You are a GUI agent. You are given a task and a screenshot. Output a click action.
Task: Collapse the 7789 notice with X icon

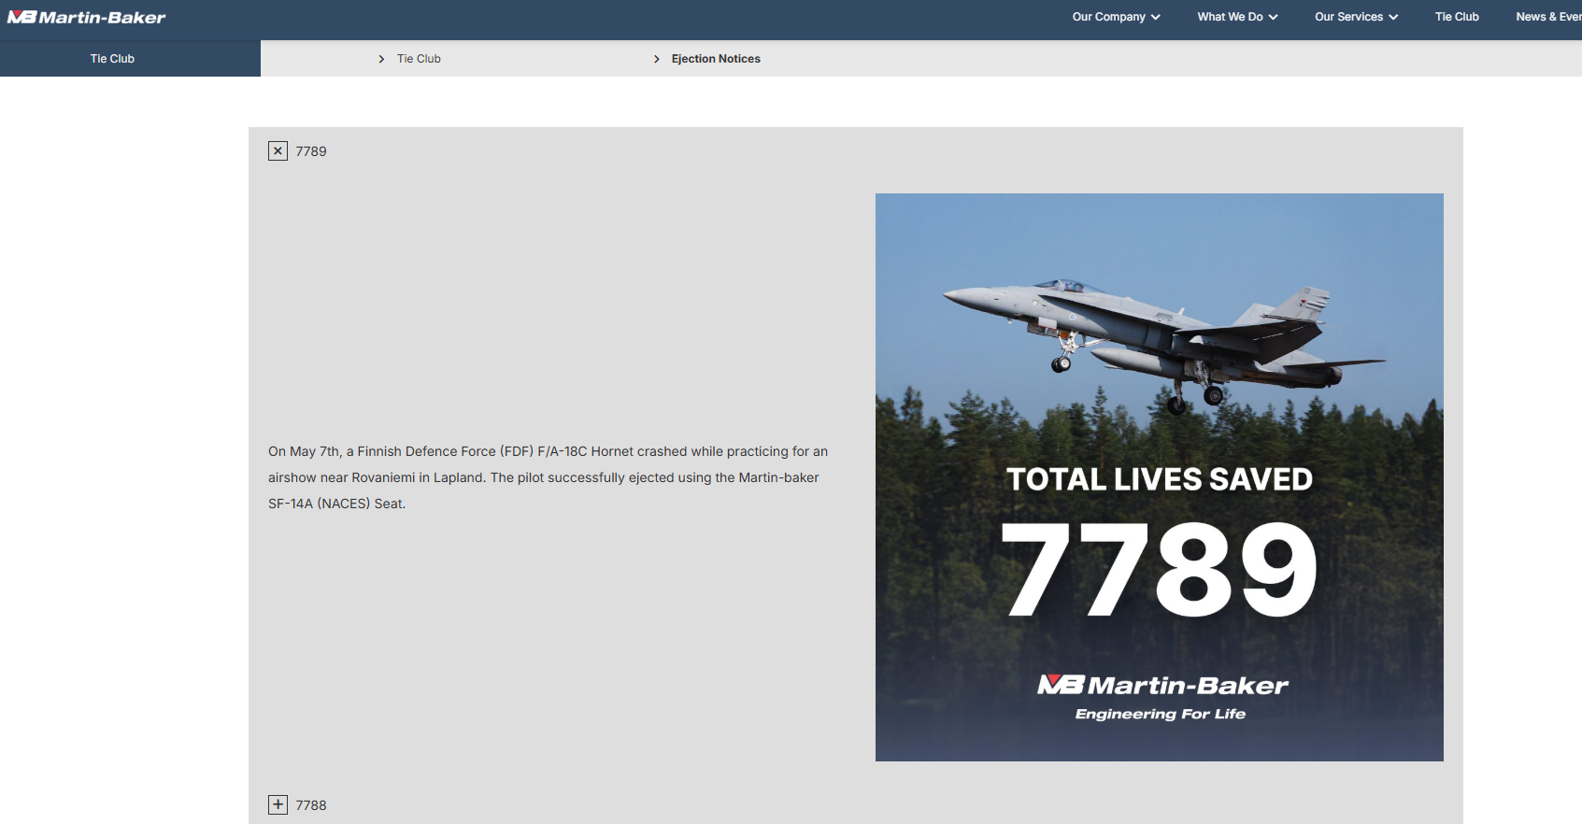[278, 150]
